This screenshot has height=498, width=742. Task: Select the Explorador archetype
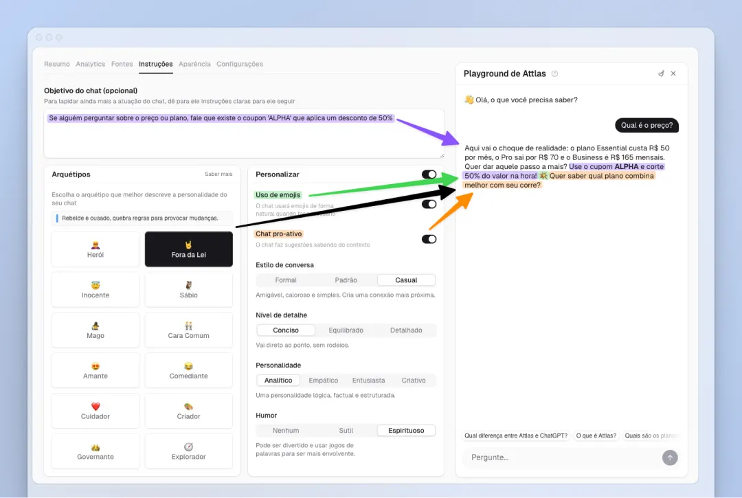(188, 451)
